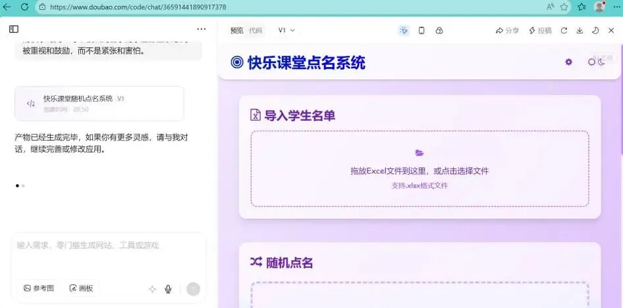This screenshot has width=623, height=308.
Task: Click the target logo beside 快乐课堂点名系统
Action: 237,62
